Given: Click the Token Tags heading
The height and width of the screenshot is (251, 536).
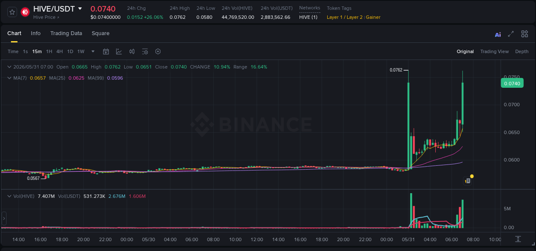Looking at the screenshot, I should pos(339,8).
